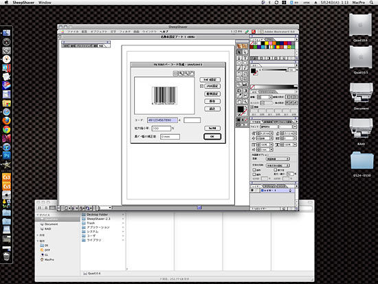Image resolution: width=378 pixels, height=284 pixels.
Task: Open the layers panel flyout arrow
Action: [296, 186]
